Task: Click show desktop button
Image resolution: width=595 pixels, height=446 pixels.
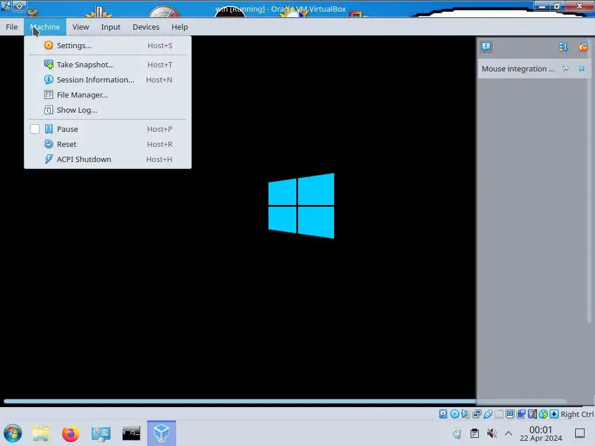Action: click(x=580, y=433)
